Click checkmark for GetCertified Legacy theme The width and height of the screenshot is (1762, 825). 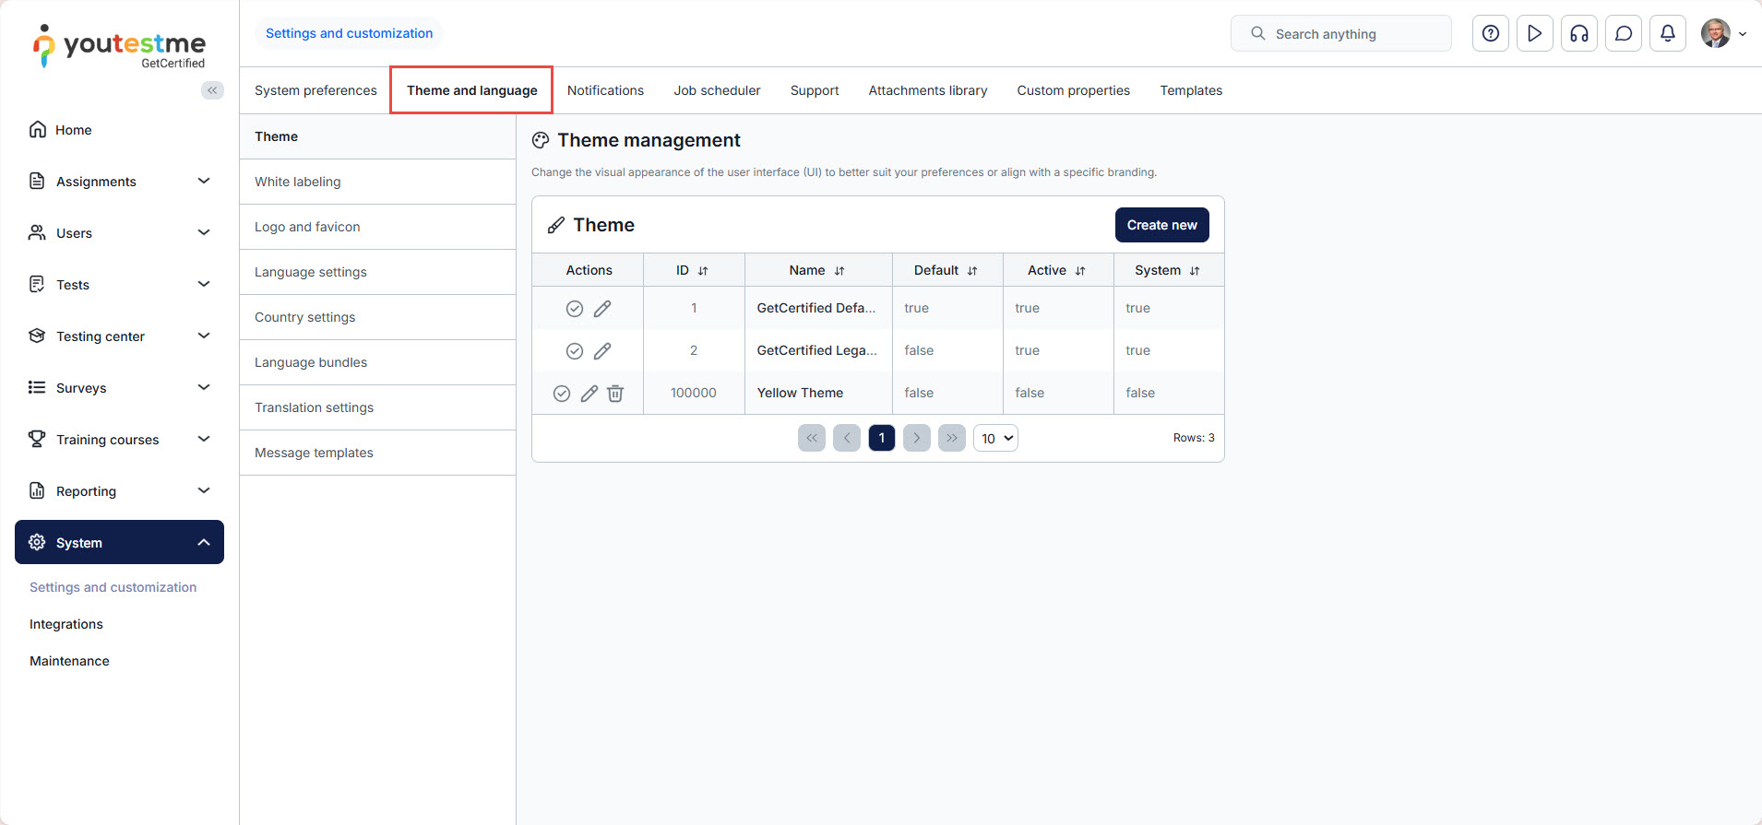574,351
